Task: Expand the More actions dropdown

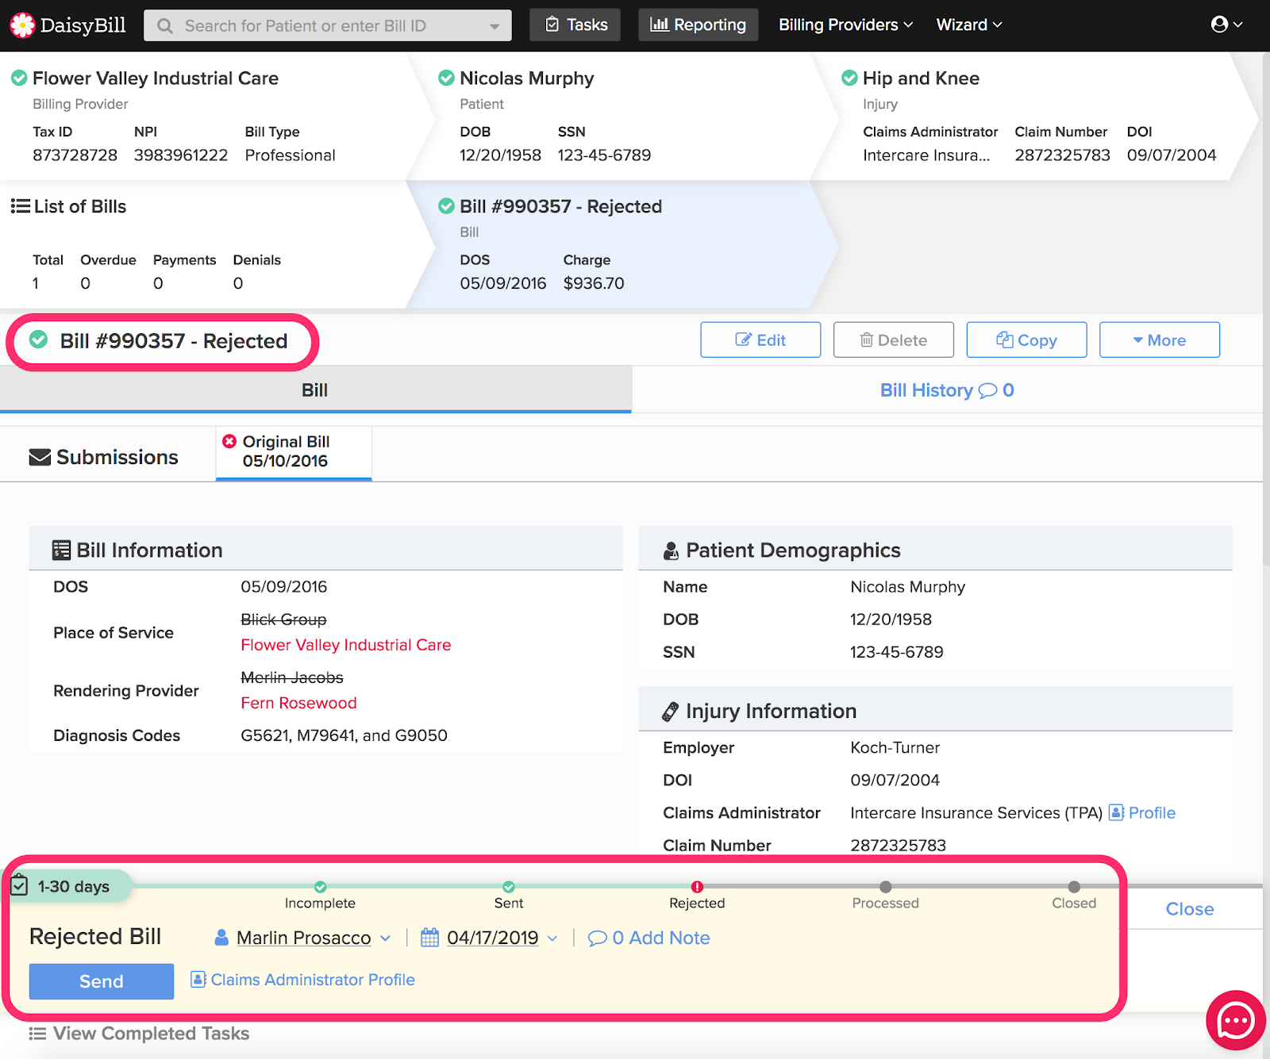Action: [1160, 340]
